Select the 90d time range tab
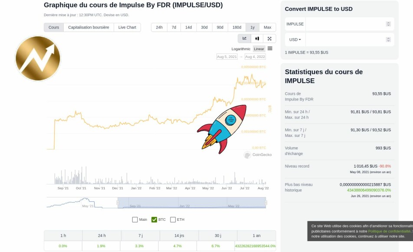 pyautogui.click(x=220, y=27)
